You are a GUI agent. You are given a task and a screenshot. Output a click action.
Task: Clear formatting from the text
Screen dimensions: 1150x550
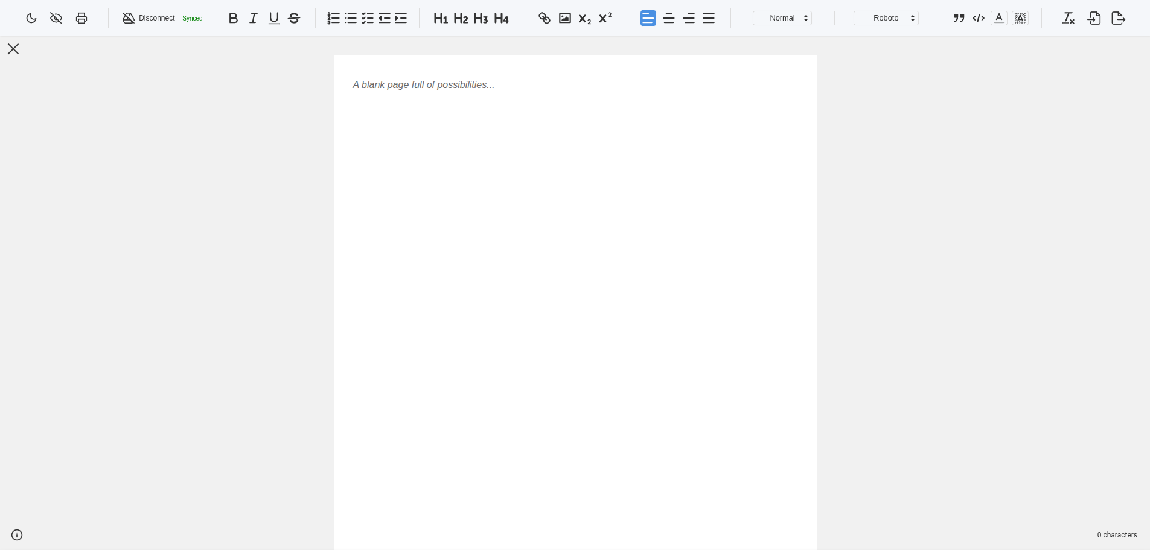(x=1067, y=18)
